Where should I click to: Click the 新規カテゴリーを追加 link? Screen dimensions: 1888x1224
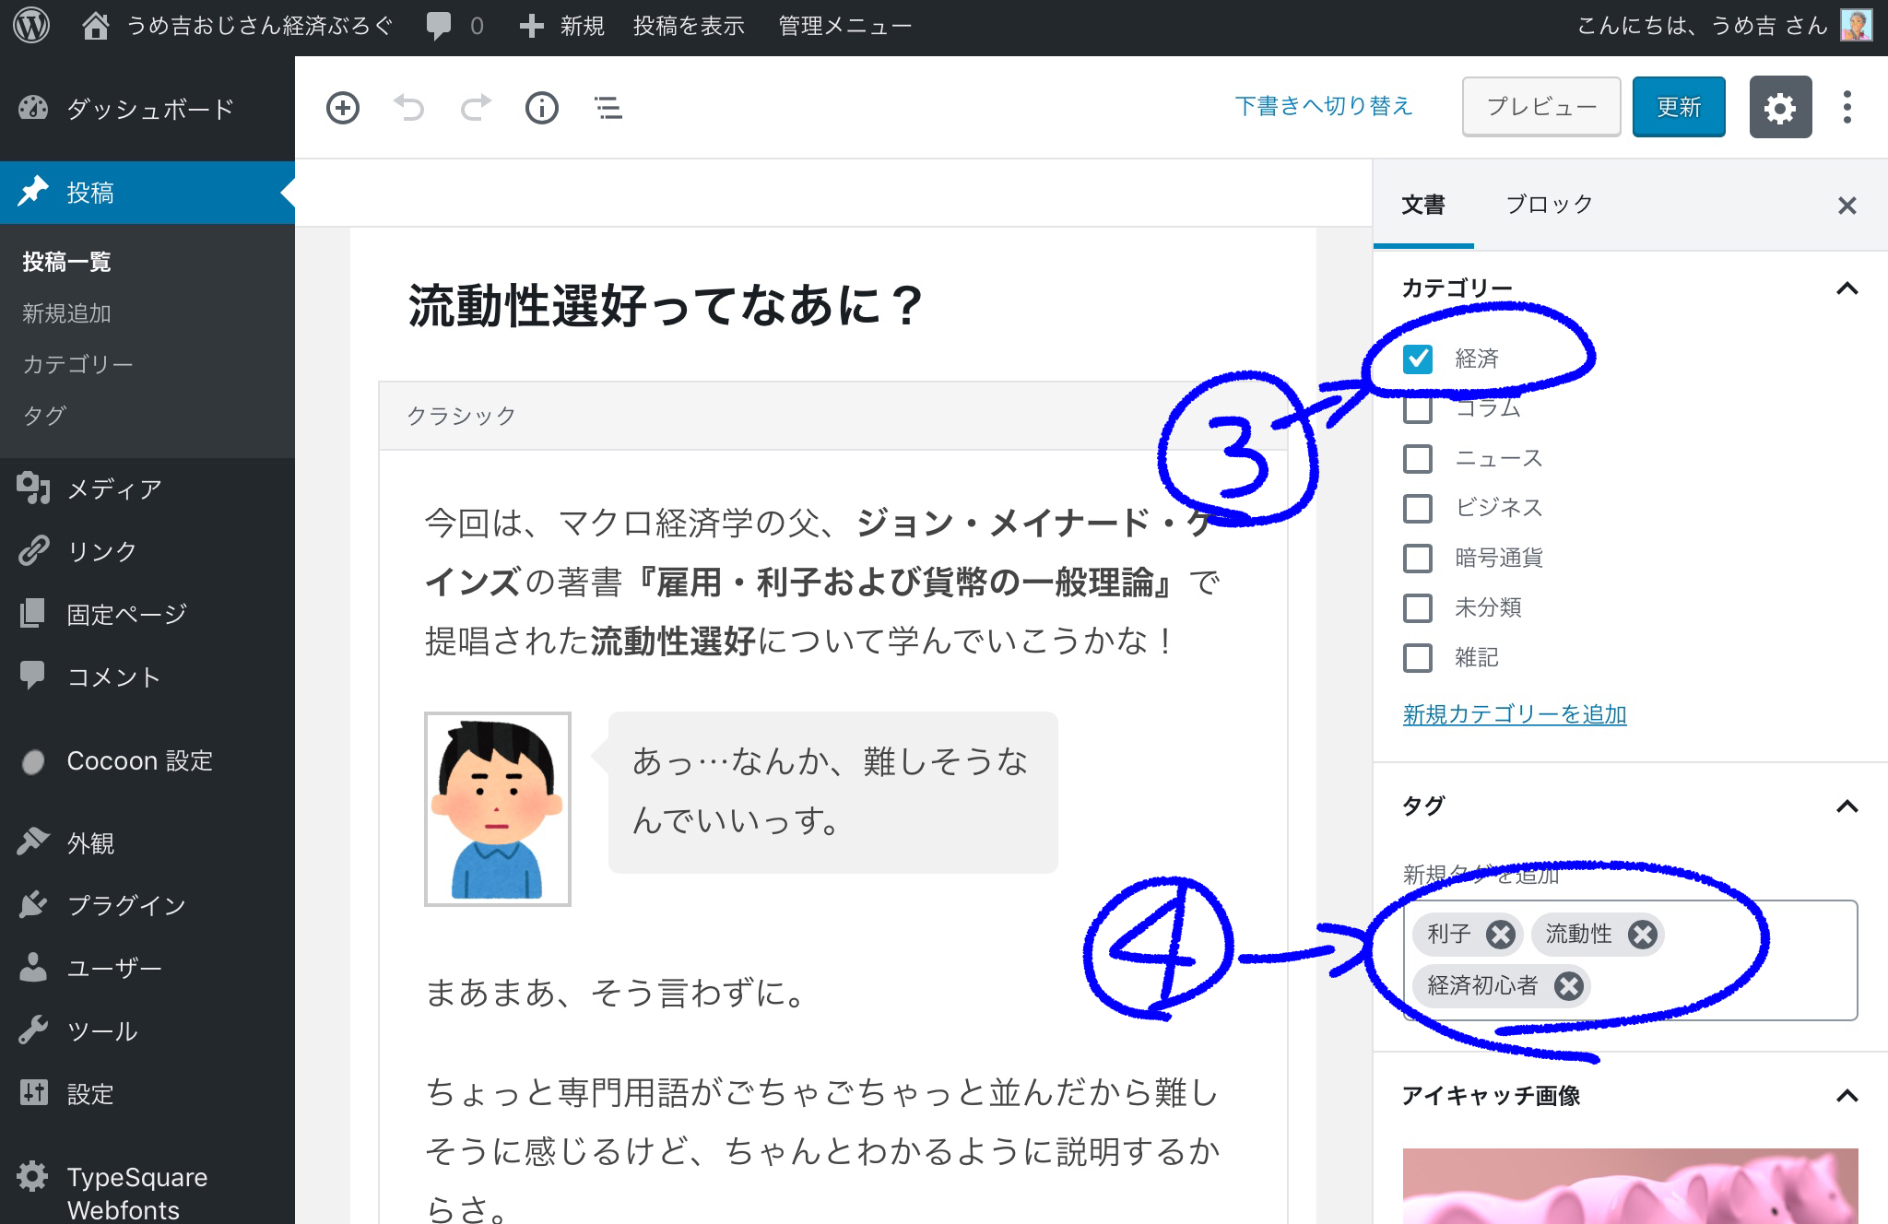(x=1514, y=714)
